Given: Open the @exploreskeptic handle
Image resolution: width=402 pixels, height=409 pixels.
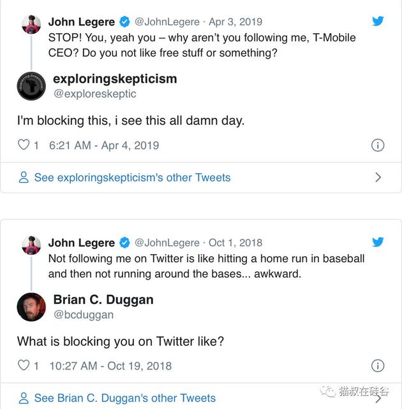Looking at the screenshot, I should click(94, 94).
